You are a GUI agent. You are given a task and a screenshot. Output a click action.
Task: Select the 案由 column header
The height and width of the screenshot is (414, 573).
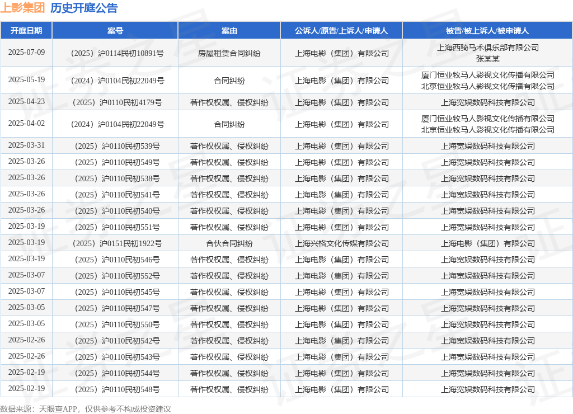(229, 31)
